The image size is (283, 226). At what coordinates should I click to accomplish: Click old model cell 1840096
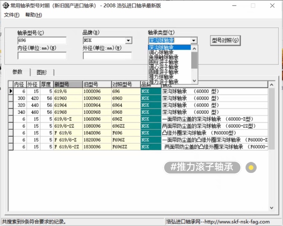[97, 133]
